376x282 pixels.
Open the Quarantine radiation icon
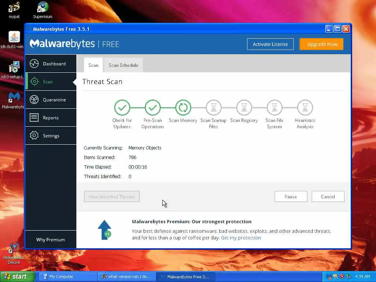coord(34,100)
